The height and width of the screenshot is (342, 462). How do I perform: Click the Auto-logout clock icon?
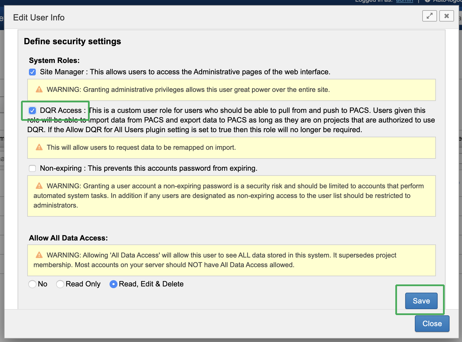pos(427,1)
